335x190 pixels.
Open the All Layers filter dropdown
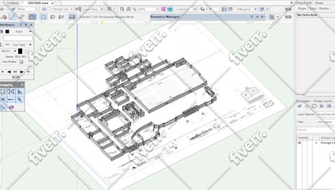pos(326,122)
